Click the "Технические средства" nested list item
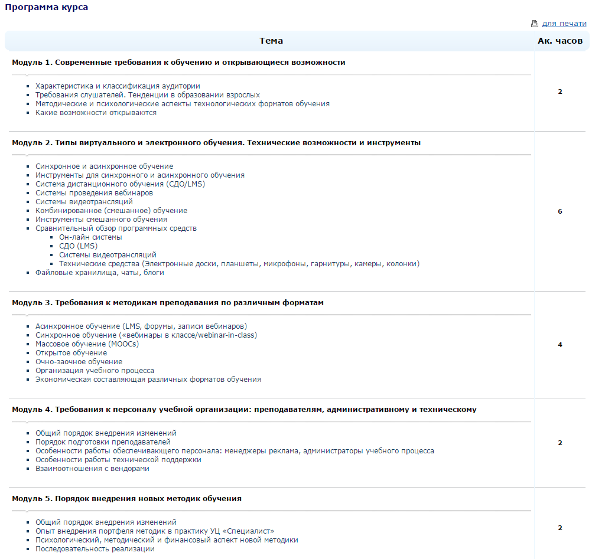Screen dimensions: 592x559 (x=239, y=264)
